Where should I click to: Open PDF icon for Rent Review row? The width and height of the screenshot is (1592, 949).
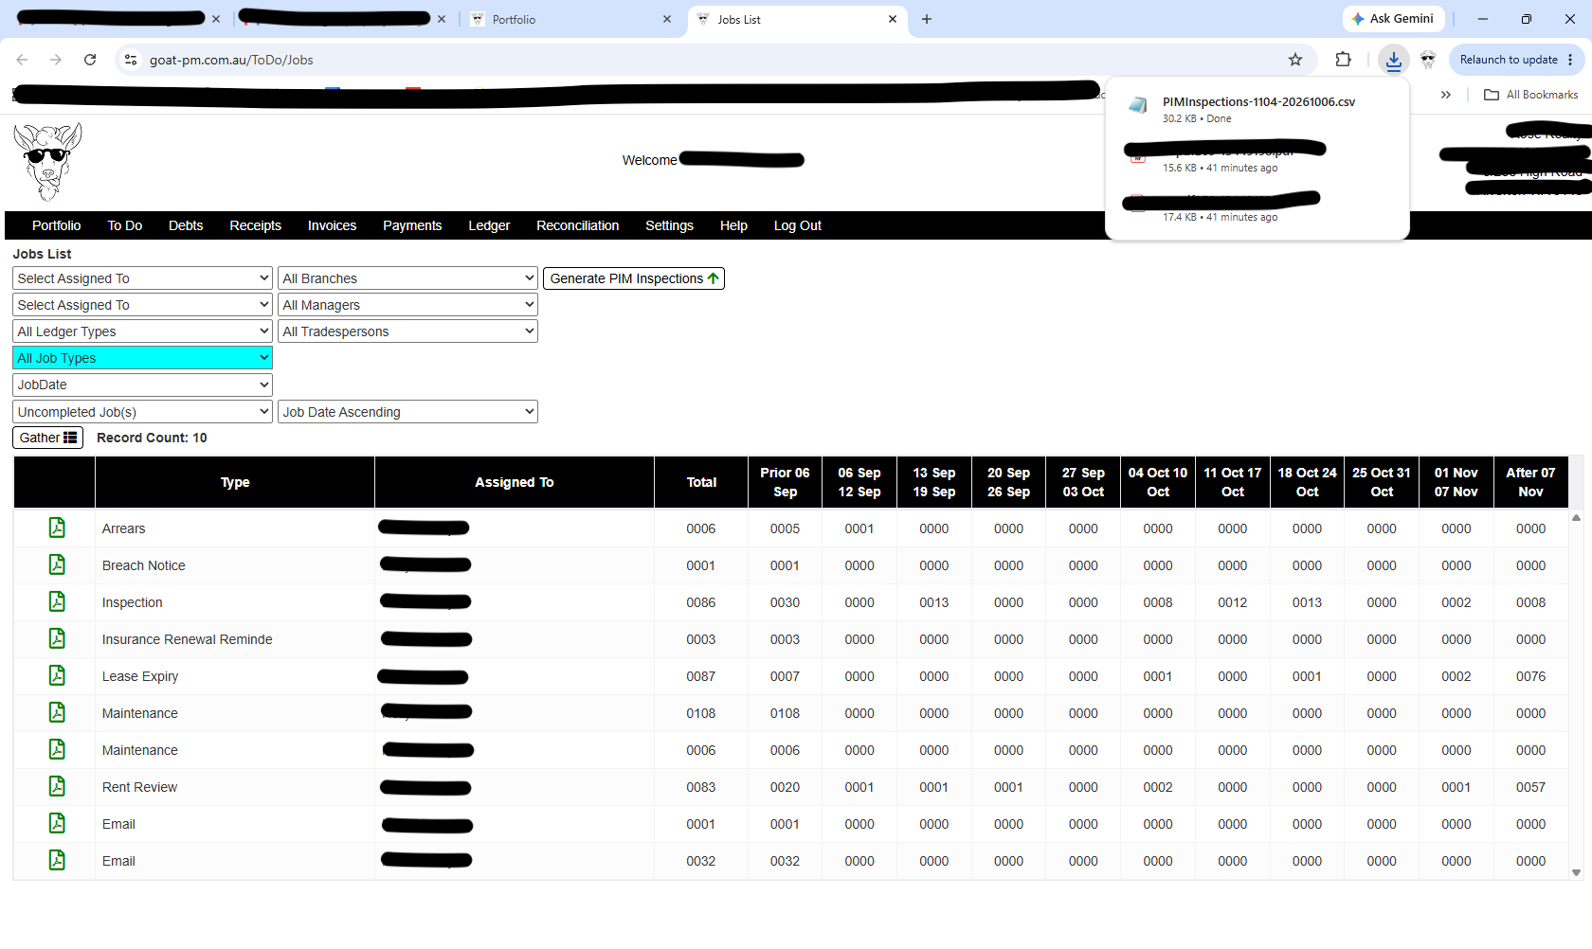(x=57, y=786)
